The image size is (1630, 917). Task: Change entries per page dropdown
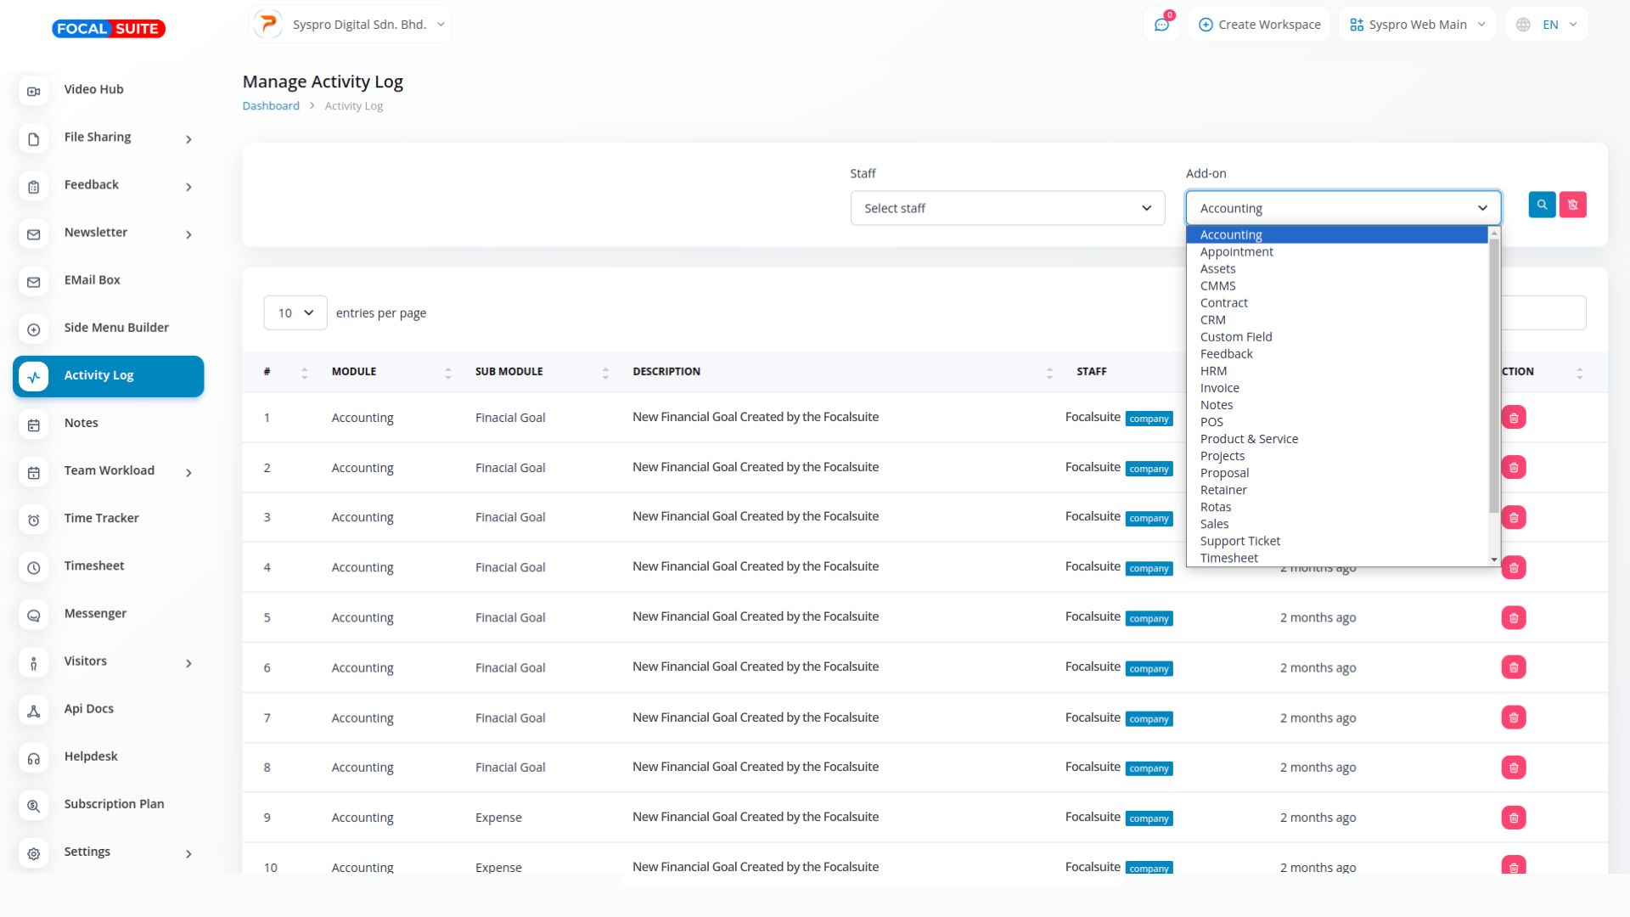(295, 313)
